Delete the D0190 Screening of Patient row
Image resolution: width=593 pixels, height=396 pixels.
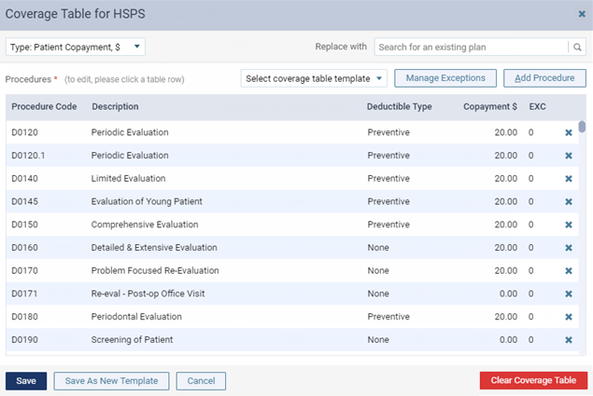click(569, 340)
